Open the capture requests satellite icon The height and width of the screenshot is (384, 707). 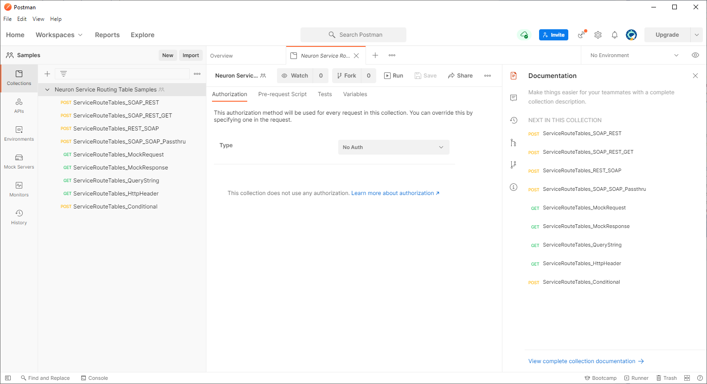coord(582,35)
